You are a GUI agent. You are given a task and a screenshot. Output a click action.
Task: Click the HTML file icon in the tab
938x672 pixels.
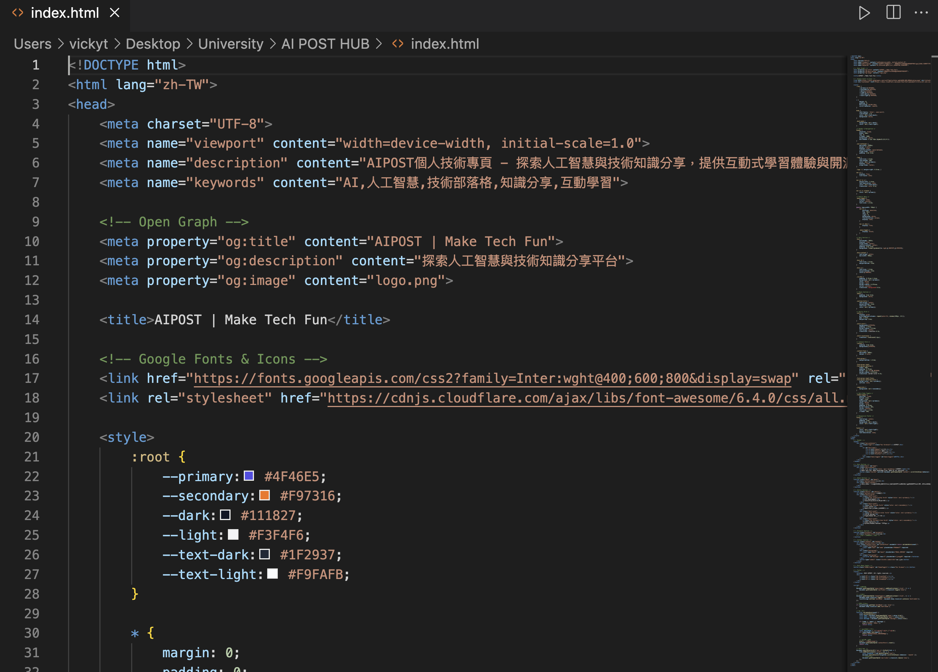click(x=18, y=13)
